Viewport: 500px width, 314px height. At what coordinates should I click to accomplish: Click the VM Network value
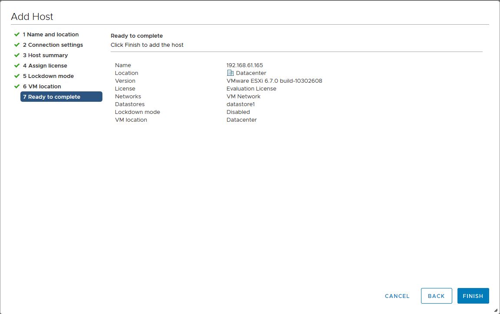coord(243,97)
